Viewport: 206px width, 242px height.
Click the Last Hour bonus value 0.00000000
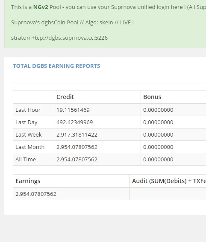pyautogui.click(x=158, y=110)
